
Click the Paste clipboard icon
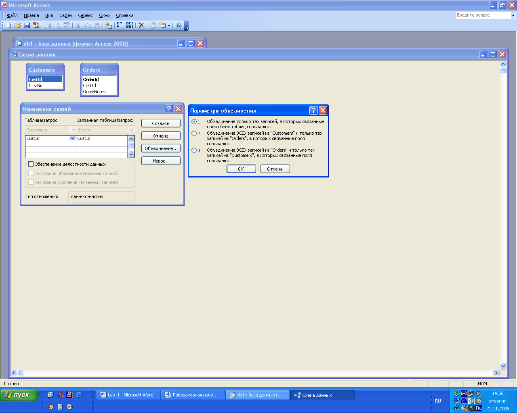click(x=97, y=25)
